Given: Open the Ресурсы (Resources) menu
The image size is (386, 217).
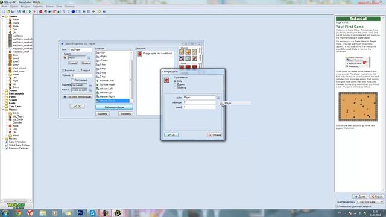Looking at the screenshot, I should click(x=25, y=7).
